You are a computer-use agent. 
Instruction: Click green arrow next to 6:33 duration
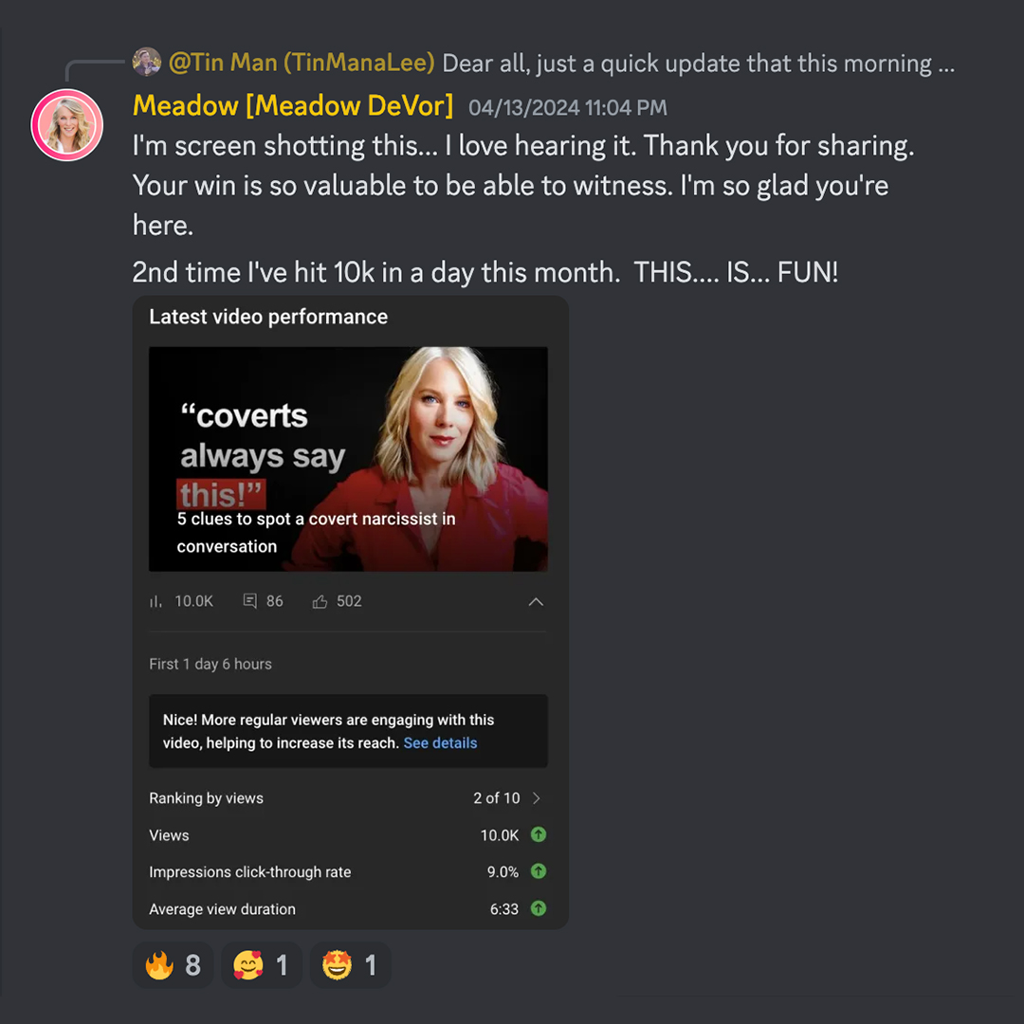(x=539, y=908)
